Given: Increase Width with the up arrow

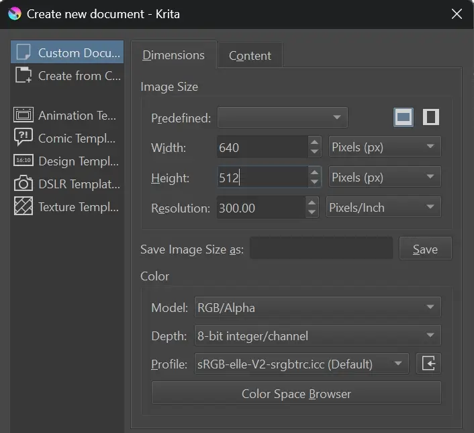Looking at the screenshot, I should (314, 142).
